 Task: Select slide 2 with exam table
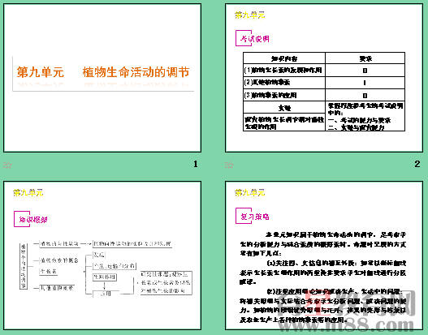(x=324, y=78)
